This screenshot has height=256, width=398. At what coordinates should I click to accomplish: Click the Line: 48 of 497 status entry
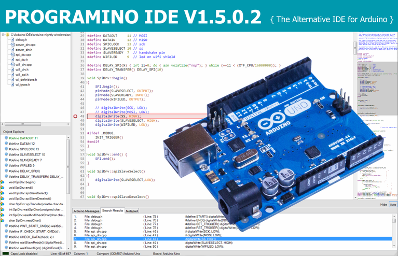[61, 253]
